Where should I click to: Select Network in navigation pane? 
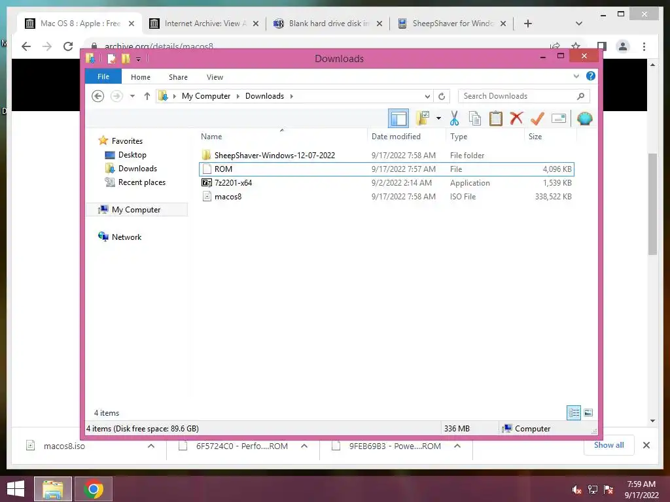pos(126,237)
